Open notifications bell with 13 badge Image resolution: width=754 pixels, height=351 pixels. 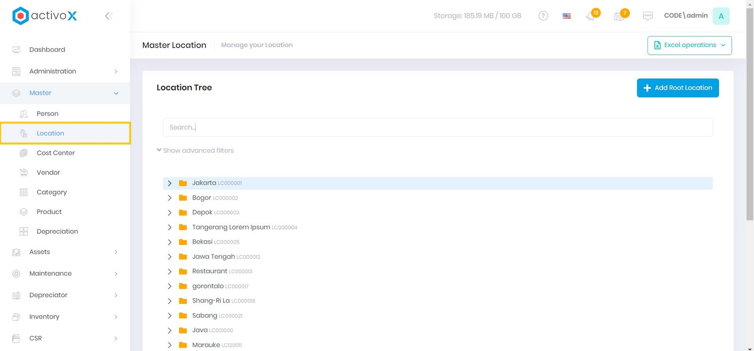coord(591,16)
